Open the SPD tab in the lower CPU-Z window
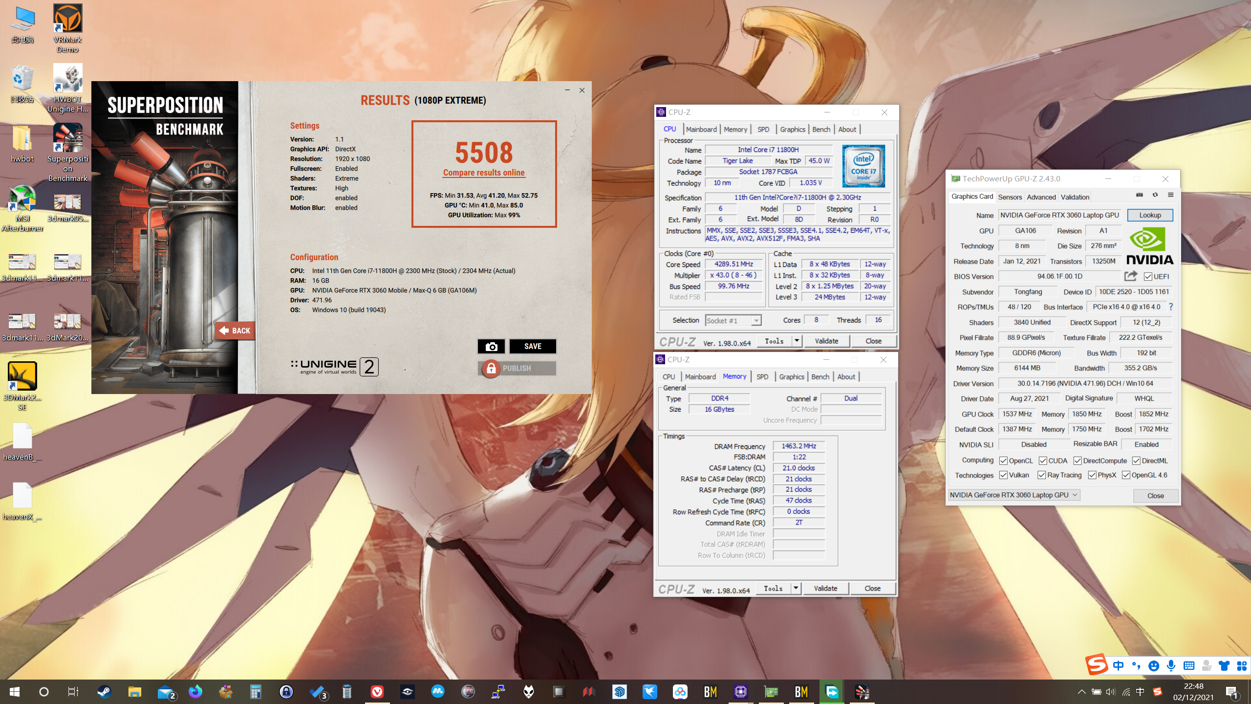1251x704 pixels. click(x=762, y=376)
